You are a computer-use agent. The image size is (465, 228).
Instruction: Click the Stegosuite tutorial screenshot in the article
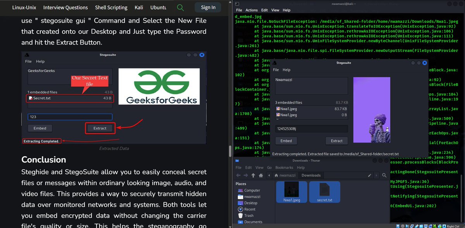pos(114,98)
